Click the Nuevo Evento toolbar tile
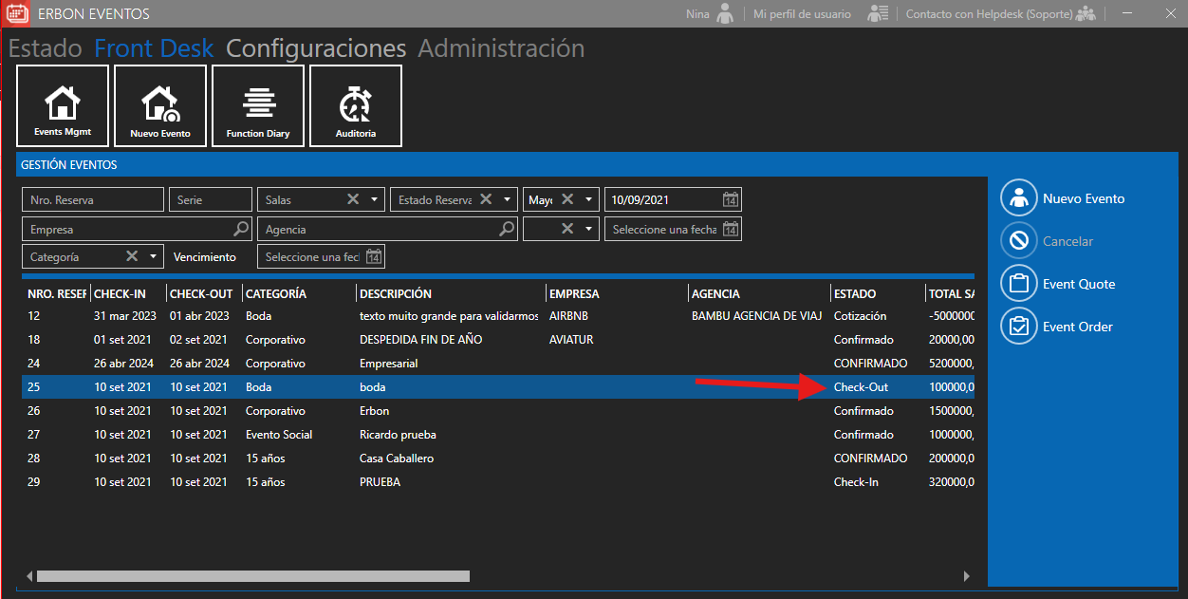Image resolution: width=1188 pixels, height=599 pixels. tap(160, 105)
